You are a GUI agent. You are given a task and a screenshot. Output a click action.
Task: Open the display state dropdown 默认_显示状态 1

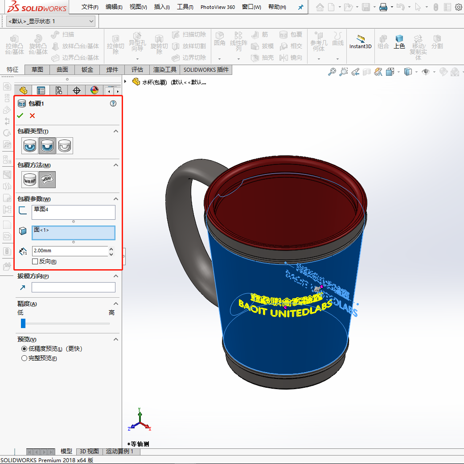pos(51,21)
